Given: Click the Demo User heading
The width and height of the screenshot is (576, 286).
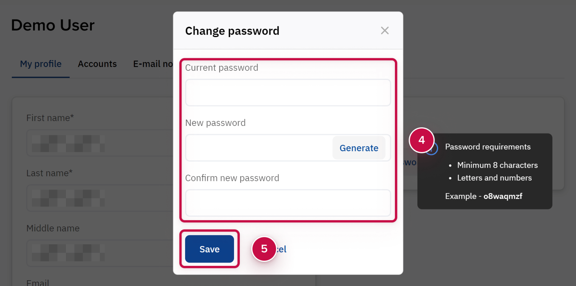Looking at the screenshot, I should click(x=53, y=25).
